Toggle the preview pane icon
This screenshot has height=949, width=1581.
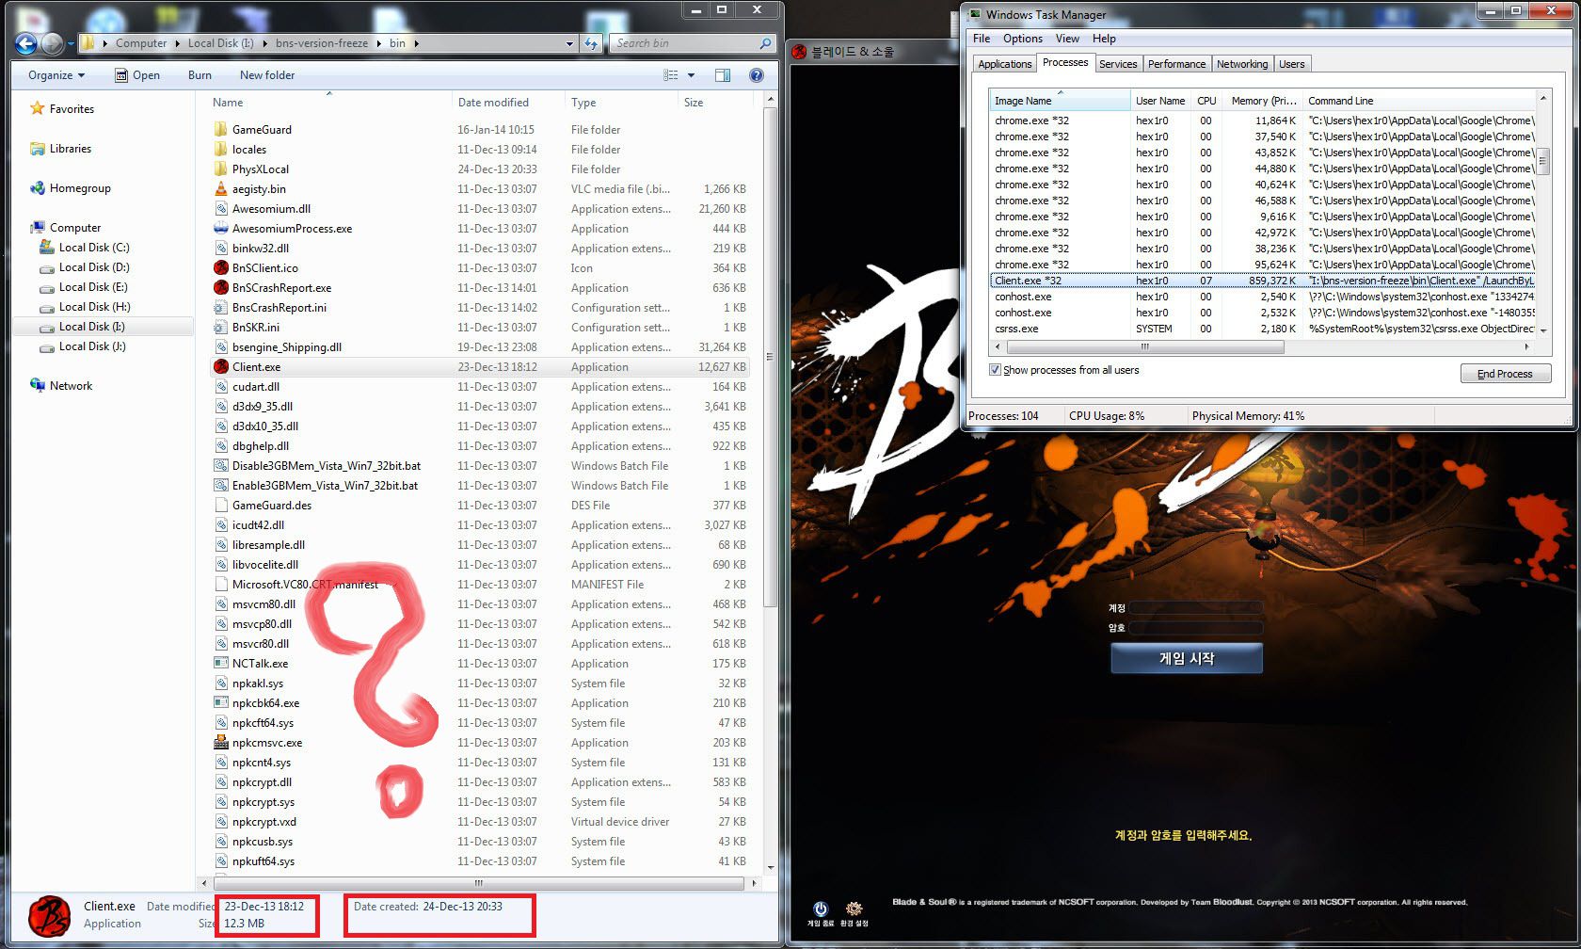click(723, 75)
